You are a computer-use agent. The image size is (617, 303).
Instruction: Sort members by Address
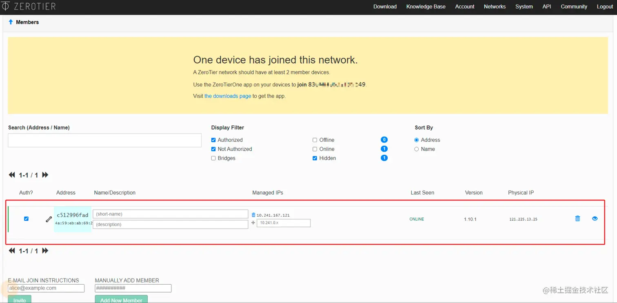(x=417, y=140)
